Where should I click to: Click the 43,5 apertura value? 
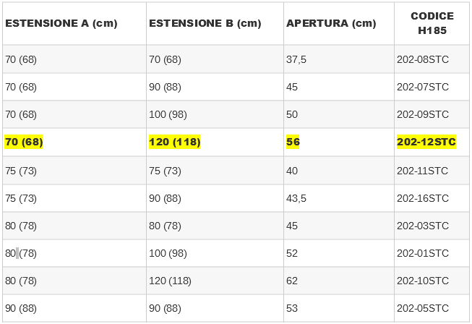pos(296,198)
